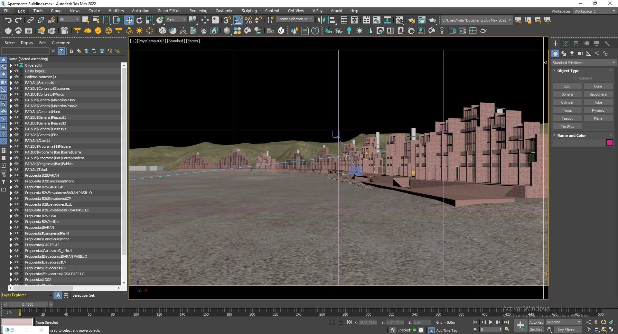Create a Teapot primitive
This screenshot has width=618, height=334.
tap(567, 118)
